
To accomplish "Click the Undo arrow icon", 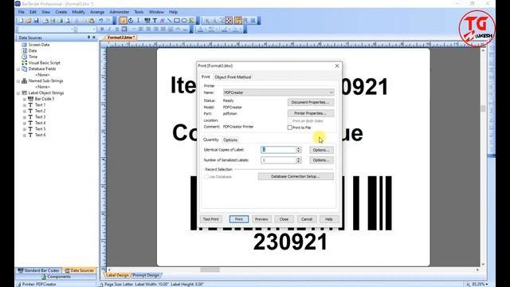I will pos(101,21).
